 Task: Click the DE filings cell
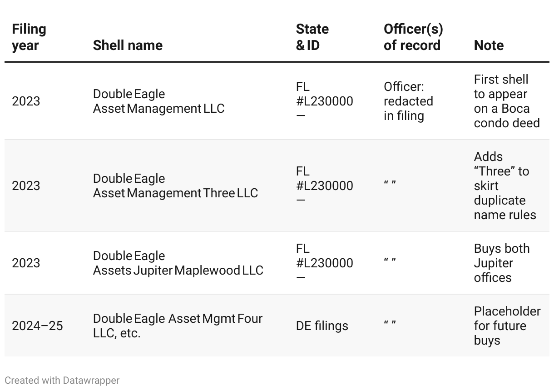click(x=322, y=326)
